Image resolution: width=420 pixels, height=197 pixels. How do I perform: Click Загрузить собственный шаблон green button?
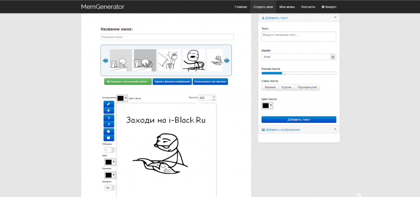tap(128, 82)
